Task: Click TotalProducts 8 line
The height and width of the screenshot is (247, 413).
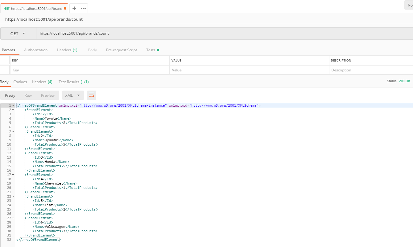Action: pos(65,123)
